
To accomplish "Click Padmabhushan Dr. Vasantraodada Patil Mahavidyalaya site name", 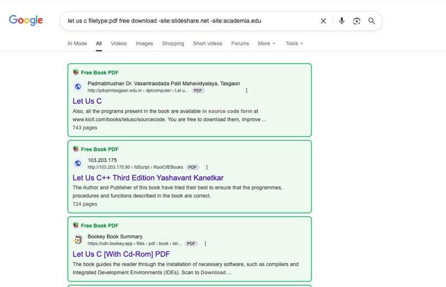I will 164,84.
